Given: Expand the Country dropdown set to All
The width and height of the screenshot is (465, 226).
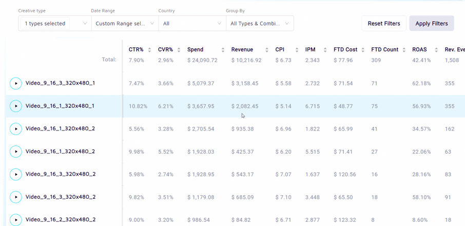Looking at the screenshot, I should click(x=192, y=24).
